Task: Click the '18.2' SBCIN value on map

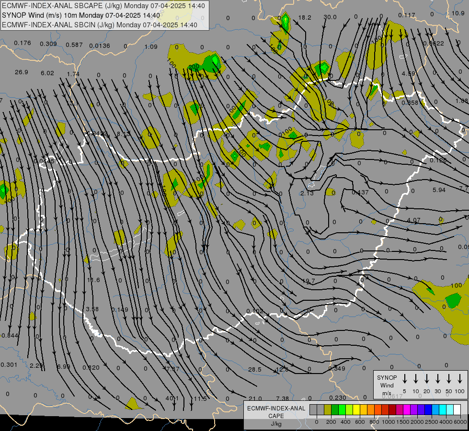Action: click(x=305, y=18)
